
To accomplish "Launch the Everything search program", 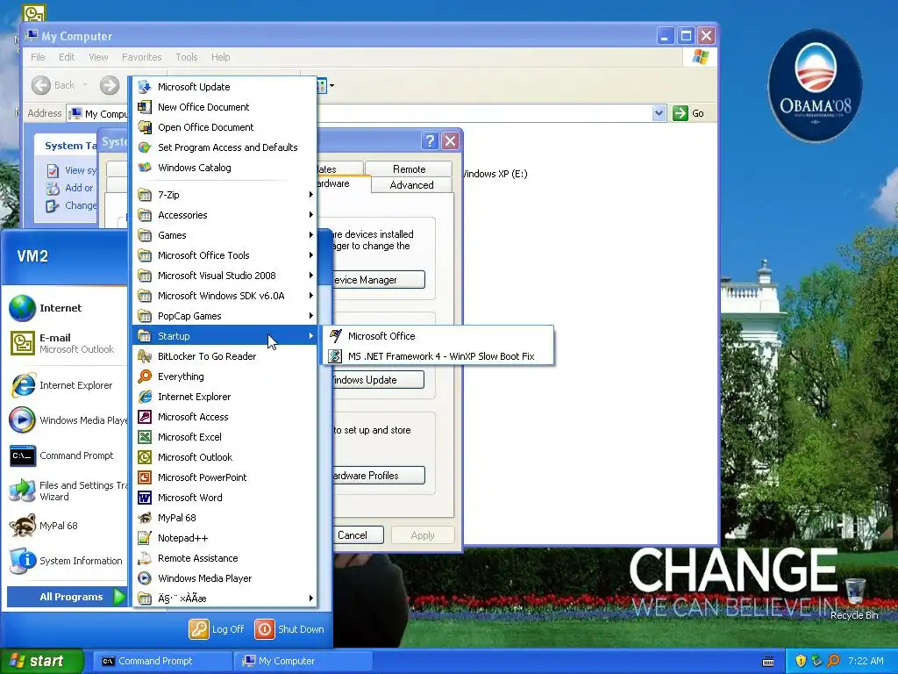I will (x=224, y=376).
